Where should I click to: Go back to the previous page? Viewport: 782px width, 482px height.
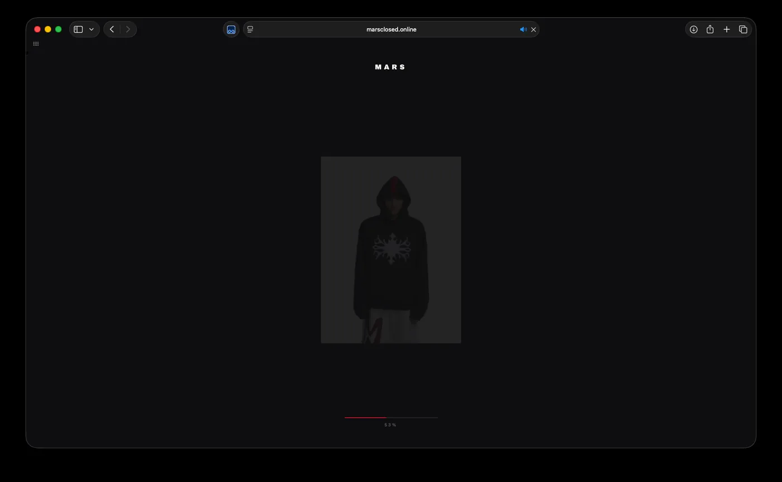point(112,30)
